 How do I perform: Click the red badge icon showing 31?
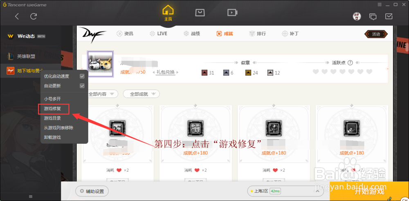[204, 72]
